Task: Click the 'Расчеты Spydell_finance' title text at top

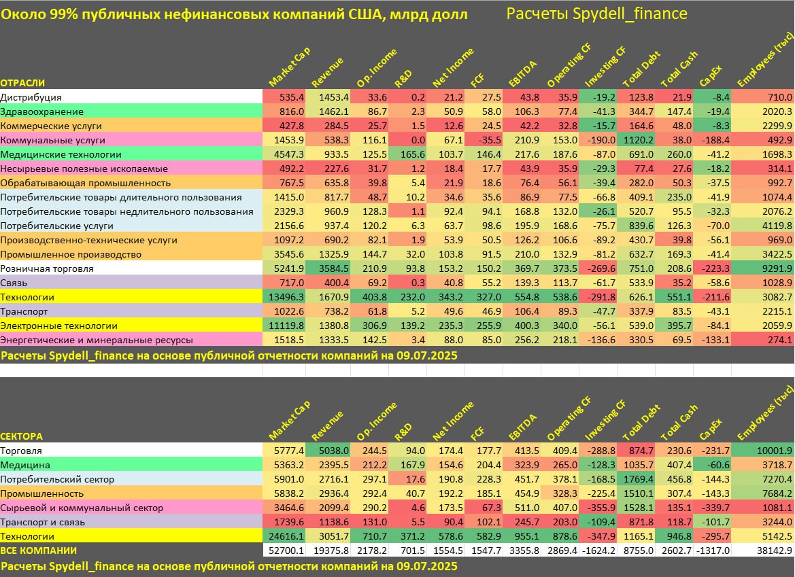Action: 596,14
